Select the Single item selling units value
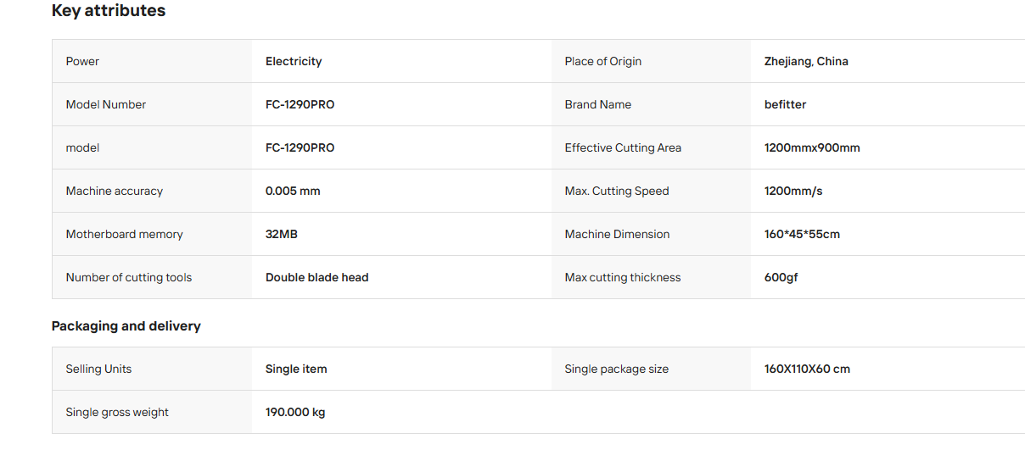1025x450 pixels. point(296,369)
